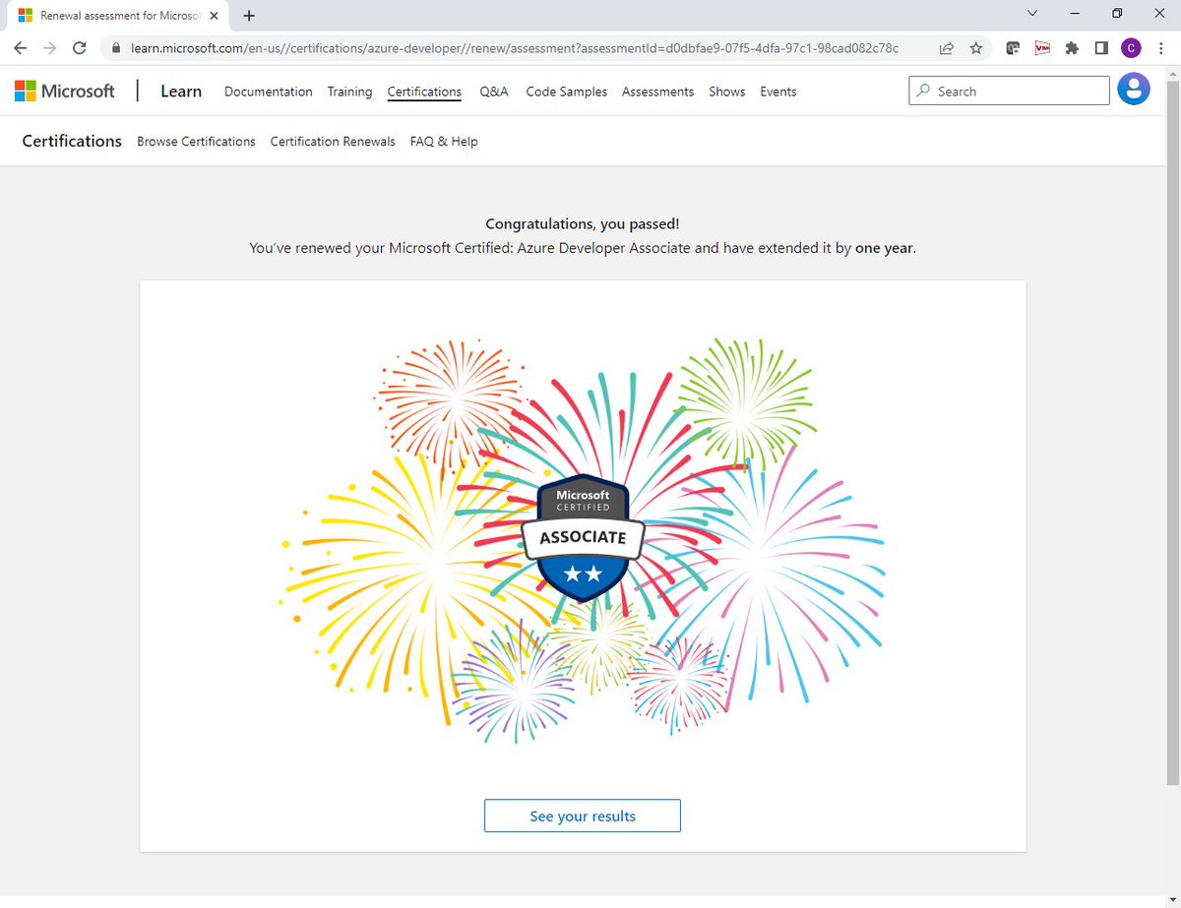Open the Certifications menu item
The image size is (1181, 908).
(x=424, y=91)
